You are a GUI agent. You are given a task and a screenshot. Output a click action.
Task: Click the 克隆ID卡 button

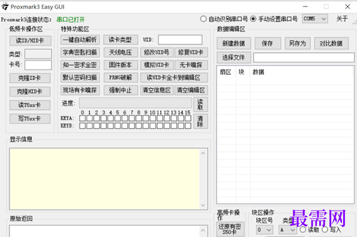coord(30,78)
